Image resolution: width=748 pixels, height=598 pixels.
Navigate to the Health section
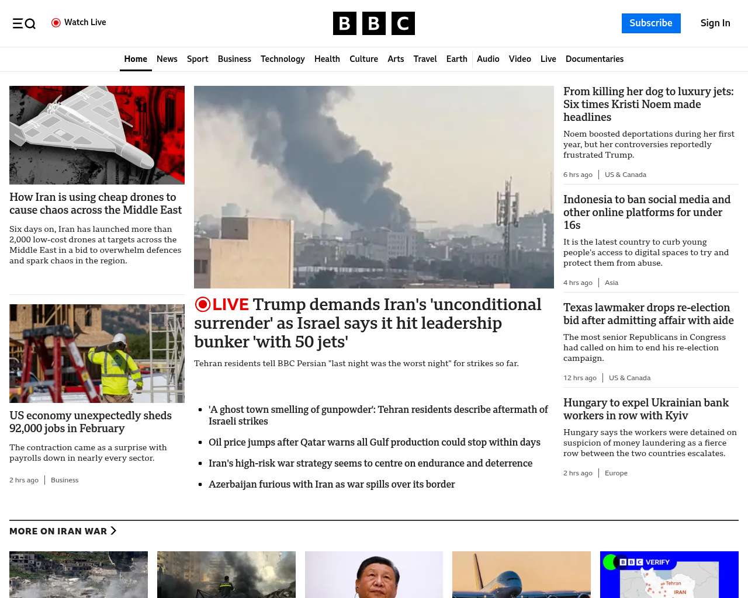click(x=327, y=59)
